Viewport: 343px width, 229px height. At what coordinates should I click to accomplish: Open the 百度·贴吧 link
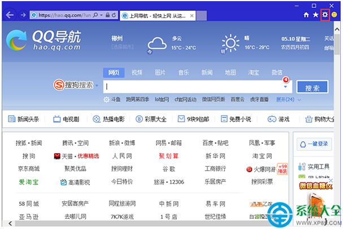click(215, 143)
